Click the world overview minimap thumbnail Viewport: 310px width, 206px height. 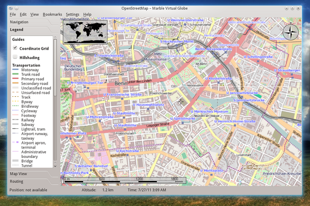[85, 32]
